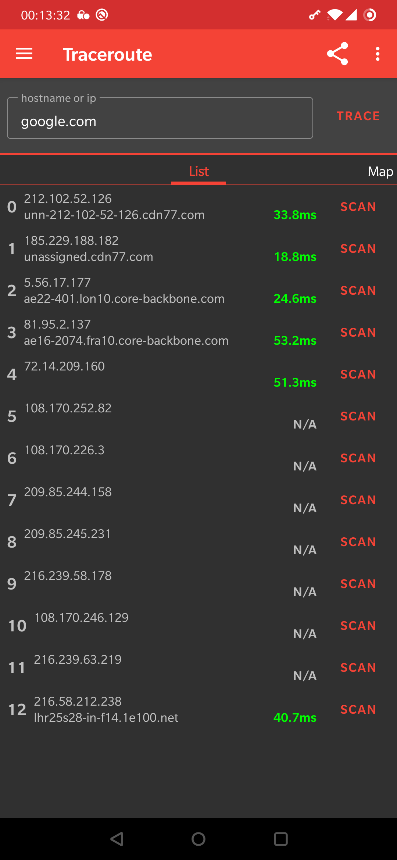The image size is (397, 860).
Task: Scan hop 12 at 216.58.212.238
Action: pos(358,710)
